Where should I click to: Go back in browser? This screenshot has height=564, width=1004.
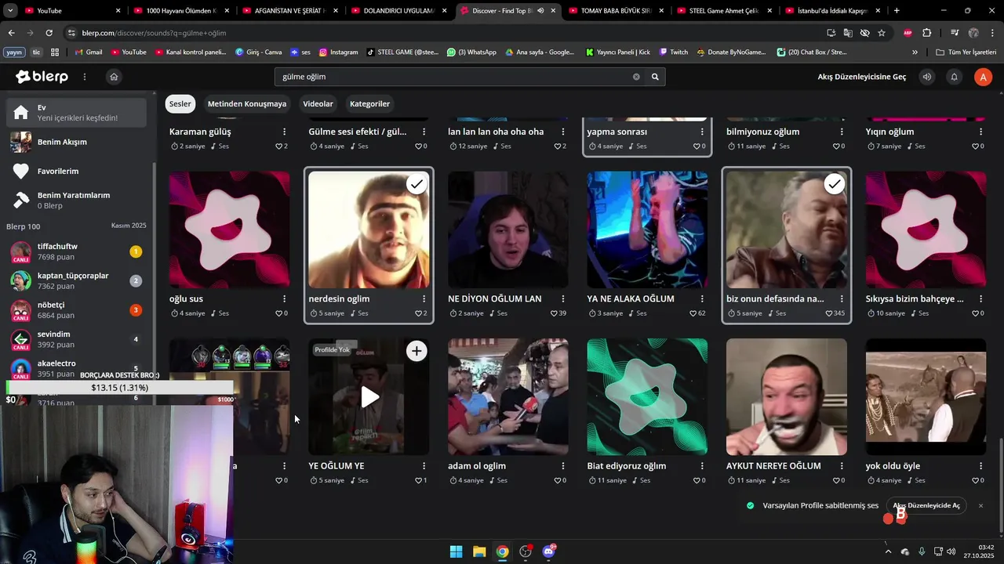coord(11,33)
